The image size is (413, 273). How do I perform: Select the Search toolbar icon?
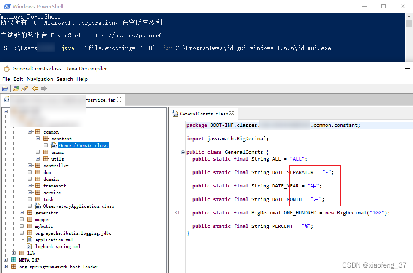click(x=24, y=88)
